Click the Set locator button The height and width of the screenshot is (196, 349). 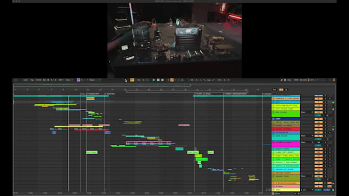(275, 90)
